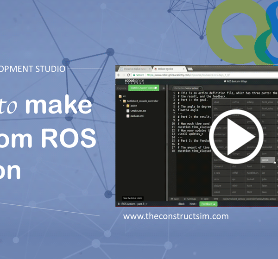Choose 'handlebars' in the language list
The image size is (278, 259).
coord(253,173)
